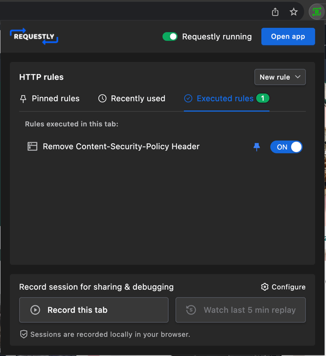
Task: Click the Open app button
Action: coord(288,37)
